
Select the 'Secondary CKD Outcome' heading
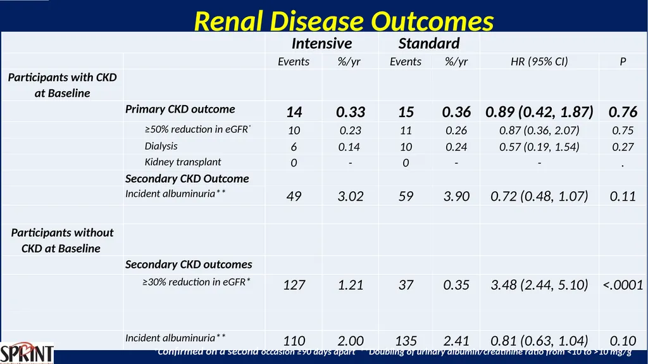[187, 179]
